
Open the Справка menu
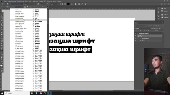point(59,1)
